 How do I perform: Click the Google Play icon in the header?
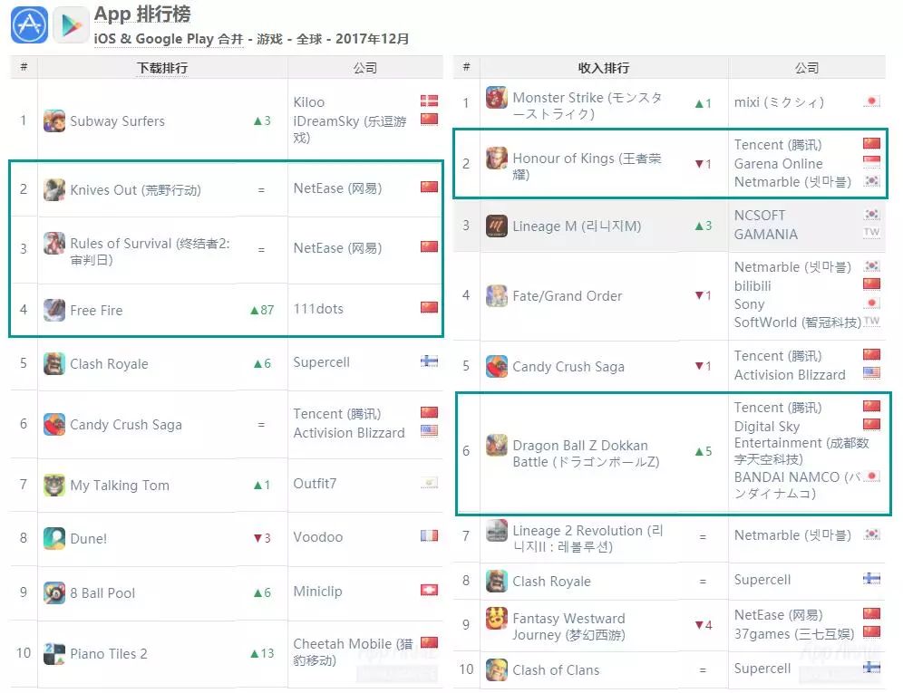click(72, 24)
